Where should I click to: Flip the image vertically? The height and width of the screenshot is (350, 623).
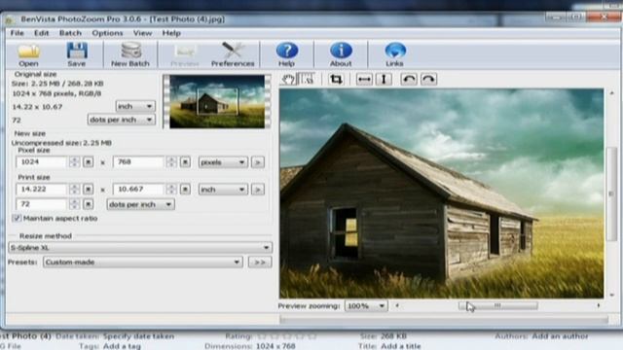tap(384, 79)
